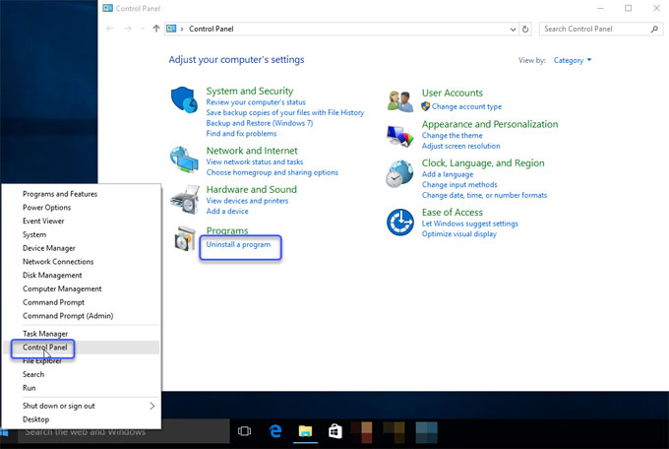The height and width of the screenshot is (449, 669).
Task: Choose Desktop at the menu bottom
Action: [35, 419]
